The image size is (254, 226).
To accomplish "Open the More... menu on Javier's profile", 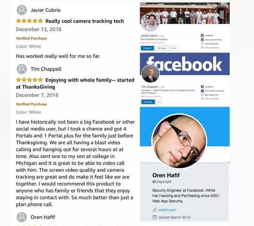I will (174, 48).
